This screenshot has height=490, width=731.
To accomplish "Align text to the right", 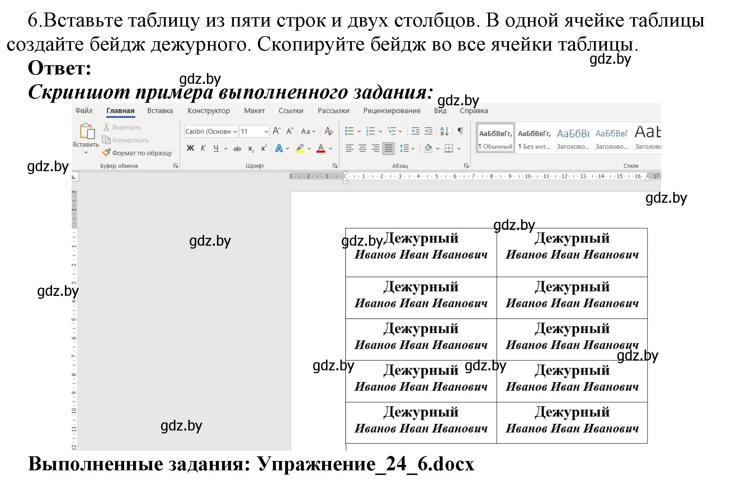I will pyautogui.click(x=376, y=148).
